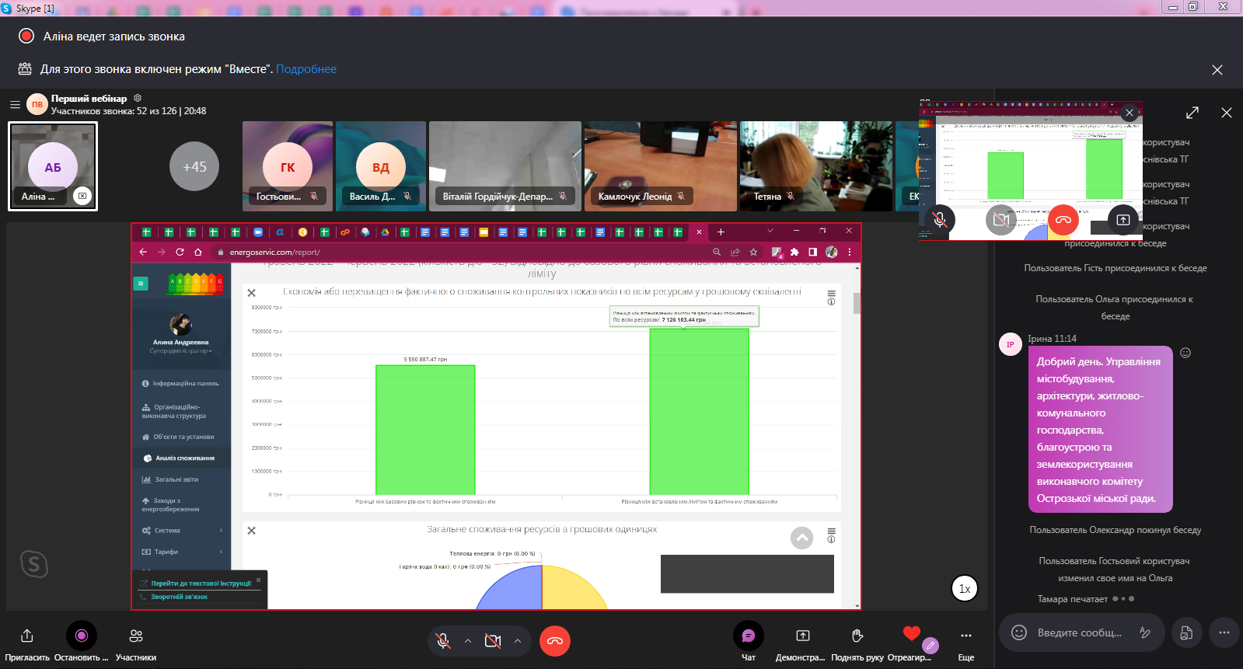Close the Економія chart panel with X
Image resolution: width=1243 pixels, height=669 pixels.
click(252, 293)
